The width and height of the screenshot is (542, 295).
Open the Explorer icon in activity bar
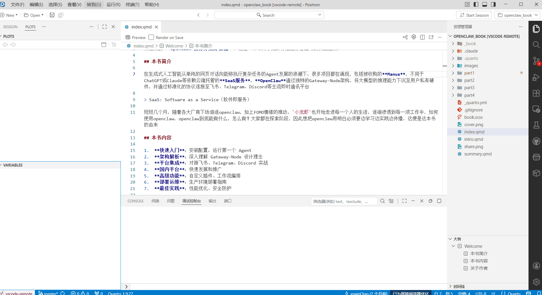point(536,29)
